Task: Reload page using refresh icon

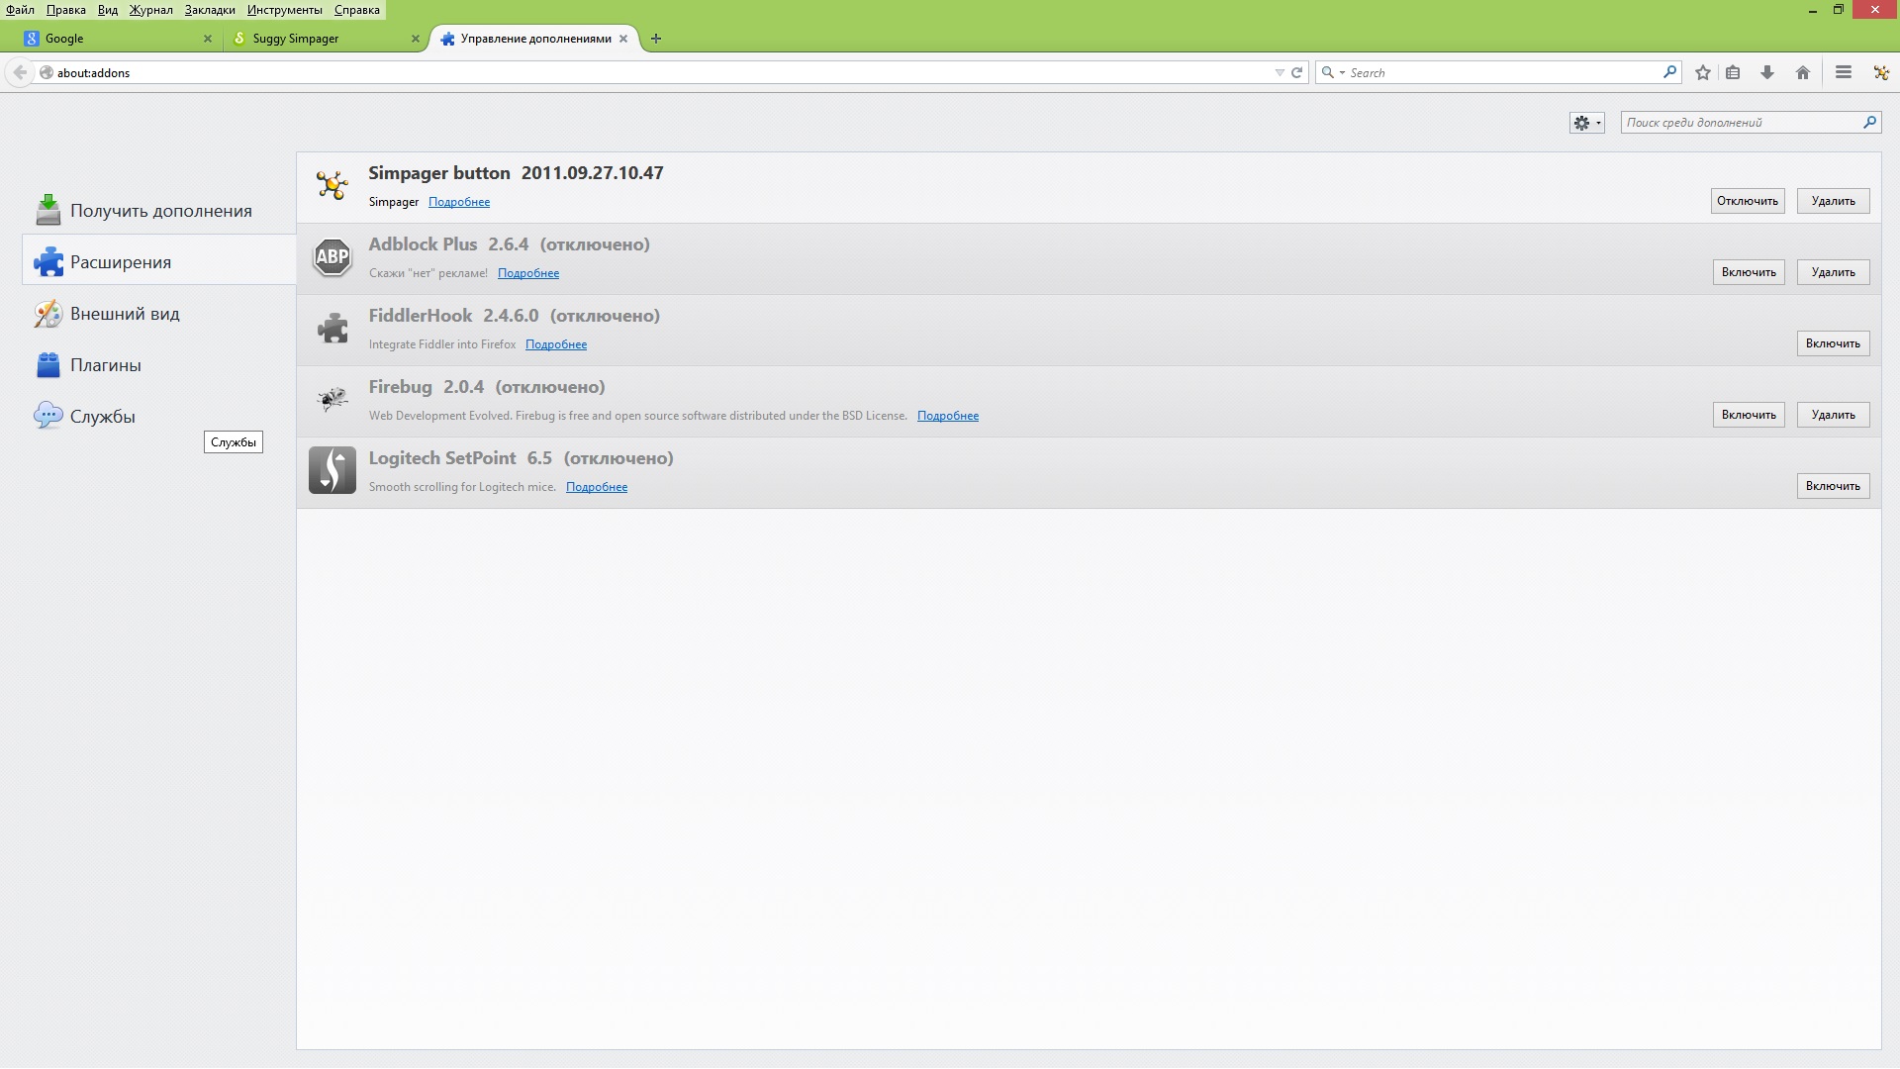Action: pyautogui.click(x=1296, y=72)
